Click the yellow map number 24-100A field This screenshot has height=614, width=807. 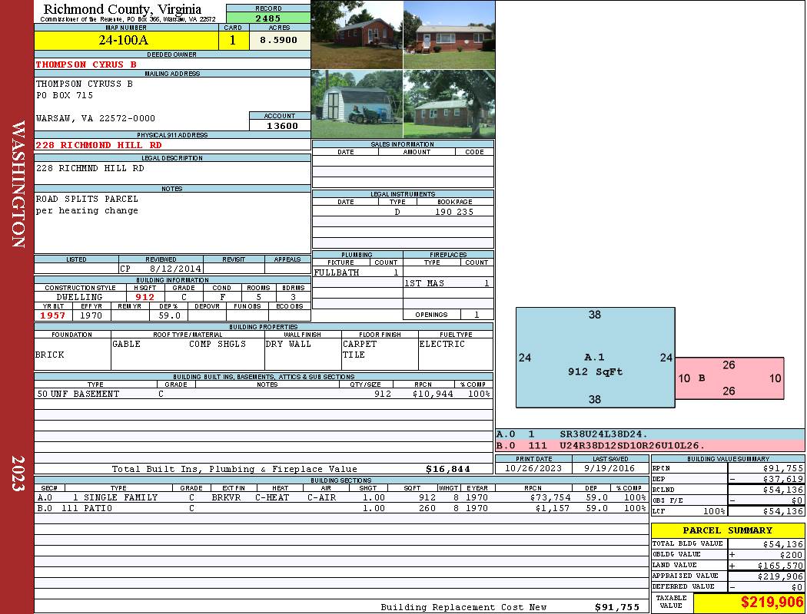click(x=126, y=40)
